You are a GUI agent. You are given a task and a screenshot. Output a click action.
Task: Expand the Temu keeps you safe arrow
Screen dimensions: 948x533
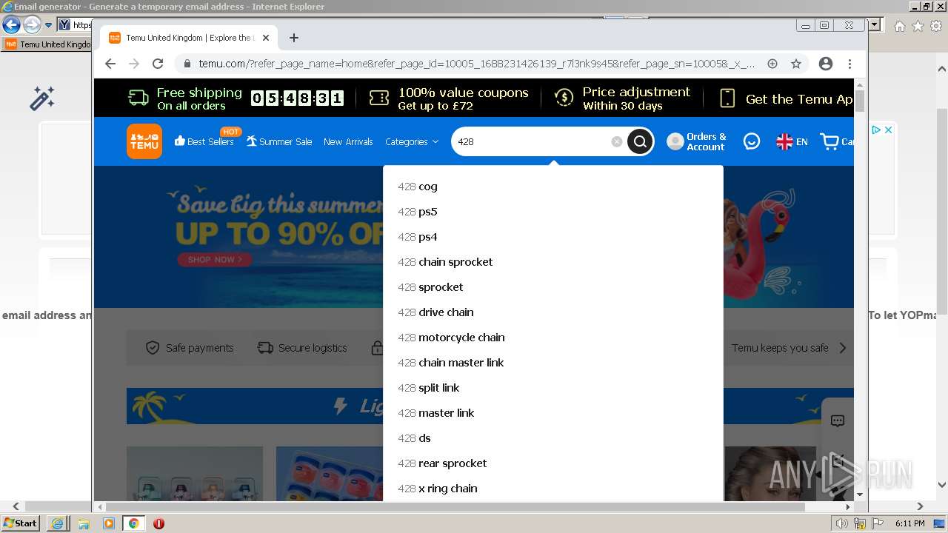pyautogui.click(x=843, y=348)
